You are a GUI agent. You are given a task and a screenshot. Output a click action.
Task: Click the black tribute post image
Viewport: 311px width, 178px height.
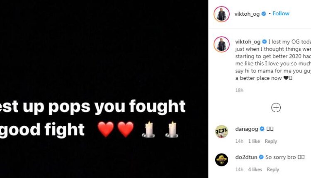point(104,89)
